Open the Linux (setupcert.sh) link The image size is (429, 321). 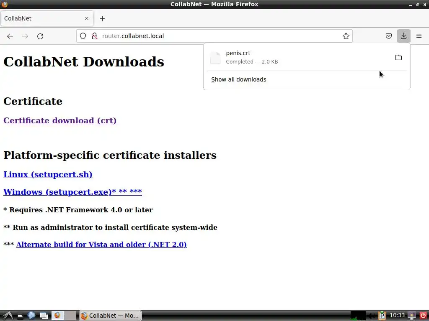48,174
